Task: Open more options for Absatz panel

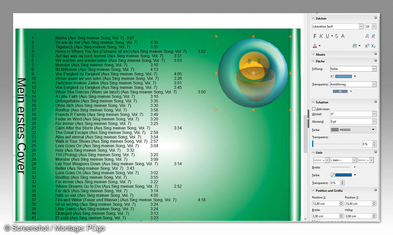Action: pyautogui.click(x=375, y=54)
